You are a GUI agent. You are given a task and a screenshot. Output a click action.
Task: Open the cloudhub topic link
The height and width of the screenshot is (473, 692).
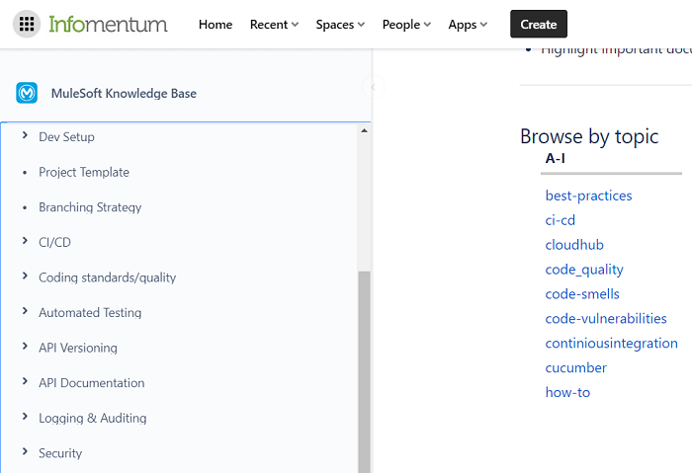tap(574, 245)
